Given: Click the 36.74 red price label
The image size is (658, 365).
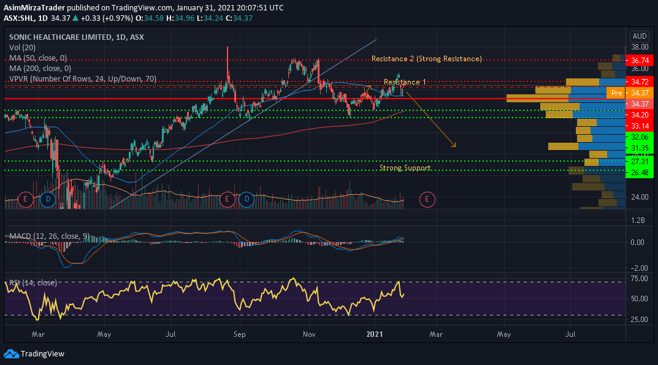Looking at the screenshot, I should tap(640, 61).
